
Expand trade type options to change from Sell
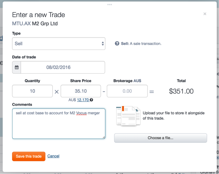(59, 43)
